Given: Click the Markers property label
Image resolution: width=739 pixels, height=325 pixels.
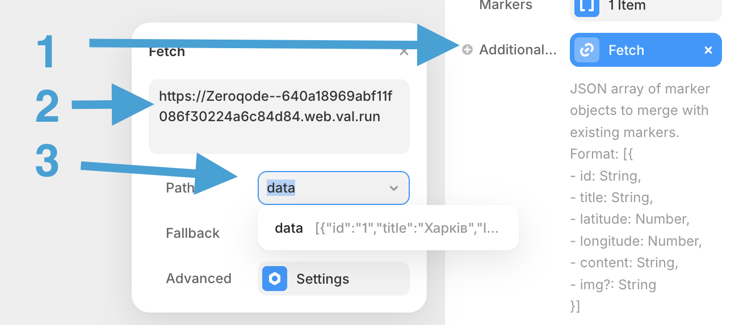Looking at the screenshot, I should click(x=506, y=6).
